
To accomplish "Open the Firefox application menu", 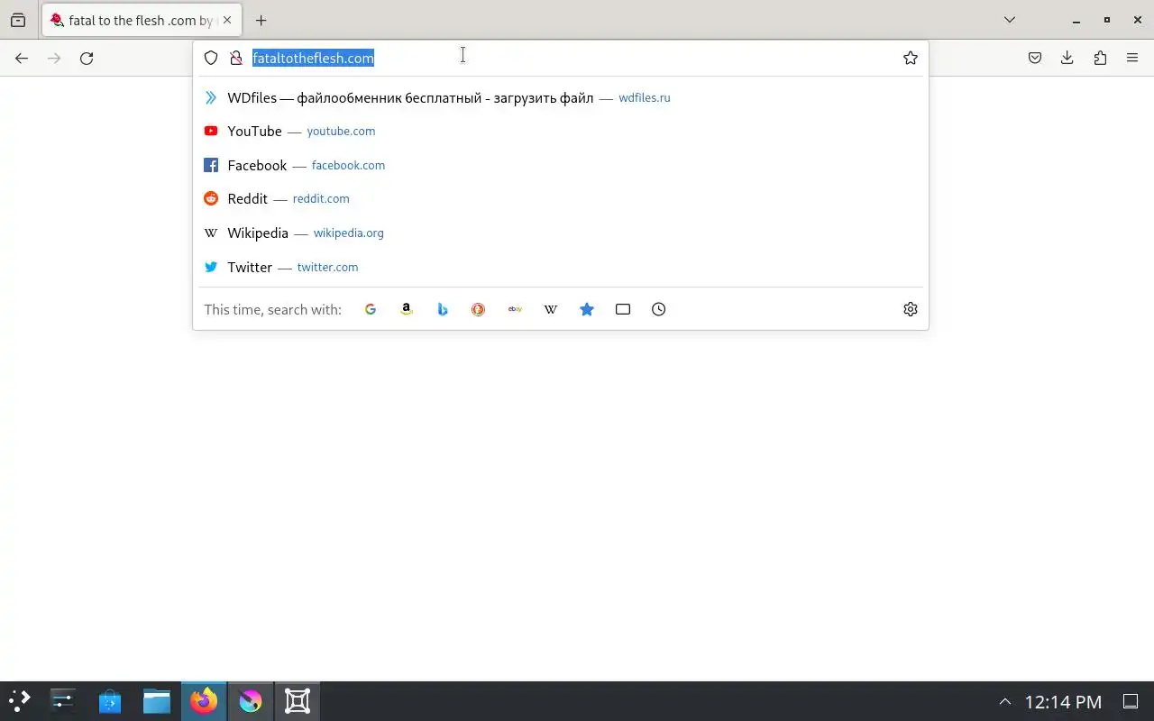I will tap(1132, 58).
